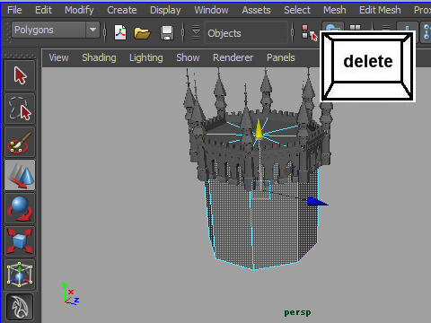Open a scene with folder icon

tap(142, 33)
